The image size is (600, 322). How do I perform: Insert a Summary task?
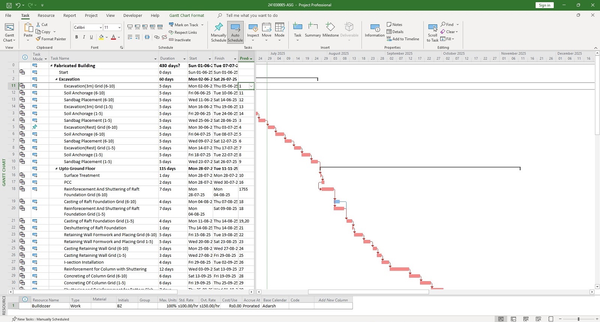[x=313, y=30]
